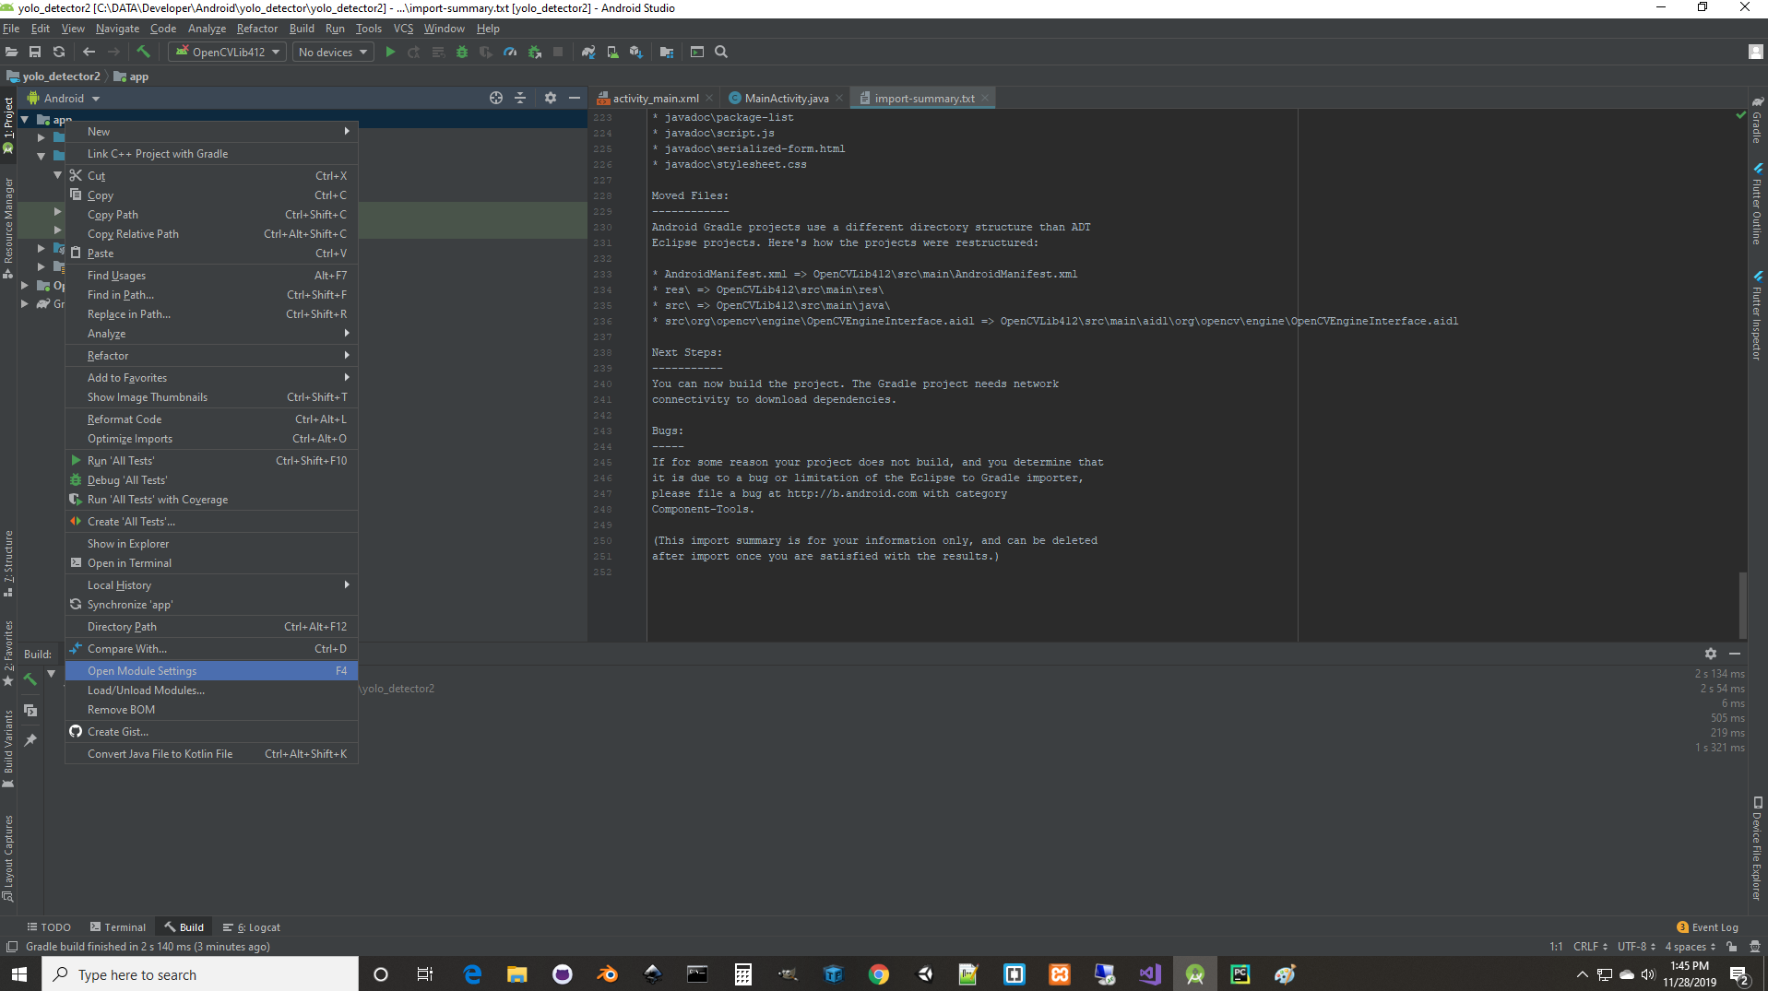
Task: Switch to the activity_main.xml tab
Action: click(655, 99)
